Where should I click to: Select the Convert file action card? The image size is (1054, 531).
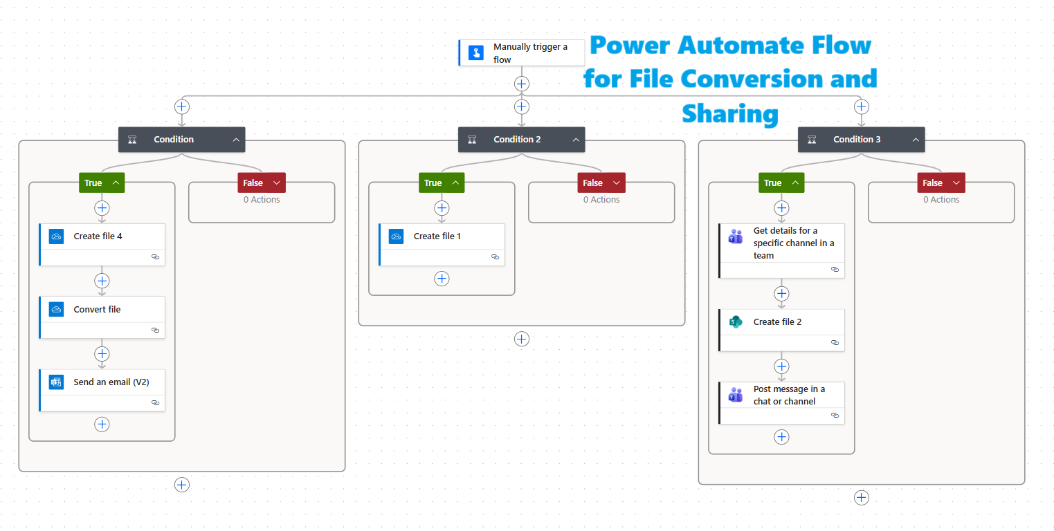102,317
